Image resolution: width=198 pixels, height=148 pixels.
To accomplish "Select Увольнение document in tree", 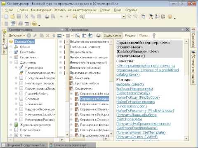I will click(x=34, y=104).
